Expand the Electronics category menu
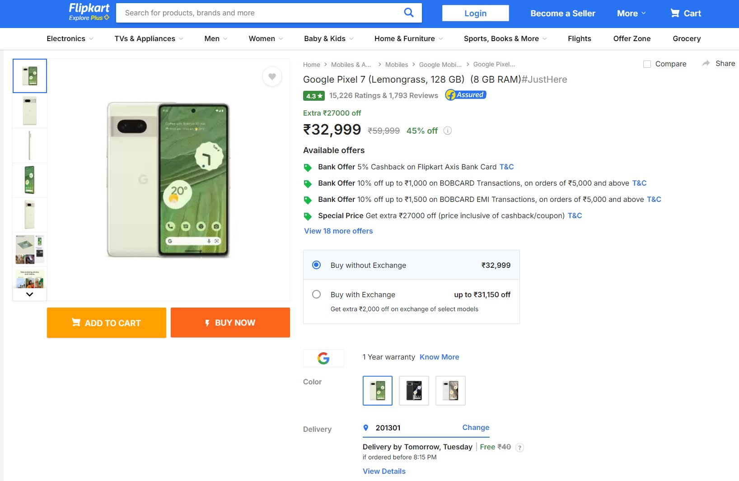 pos(70,39)
